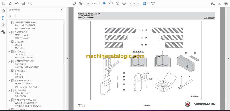Close the Bookmarks panel

click(x=62, y=10)
